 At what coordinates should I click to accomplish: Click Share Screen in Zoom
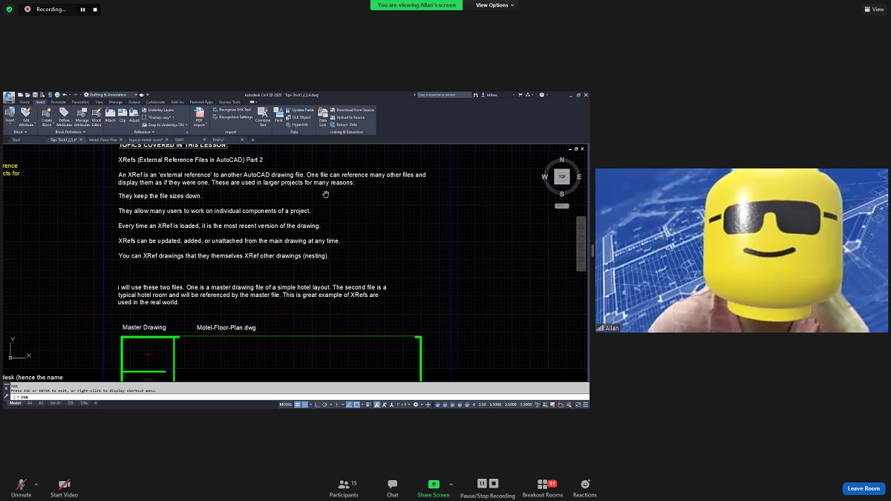(x=433, y=488)
